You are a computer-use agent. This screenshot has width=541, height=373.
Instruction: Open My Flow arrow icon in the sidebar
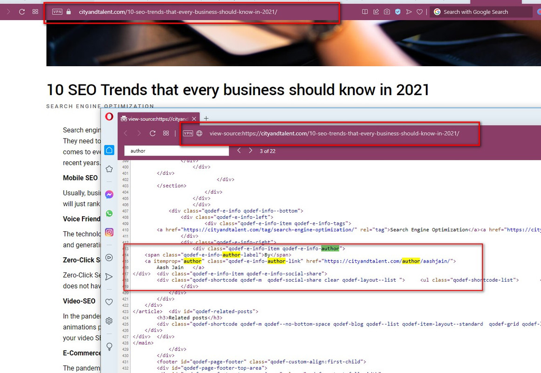click(109, 276)
